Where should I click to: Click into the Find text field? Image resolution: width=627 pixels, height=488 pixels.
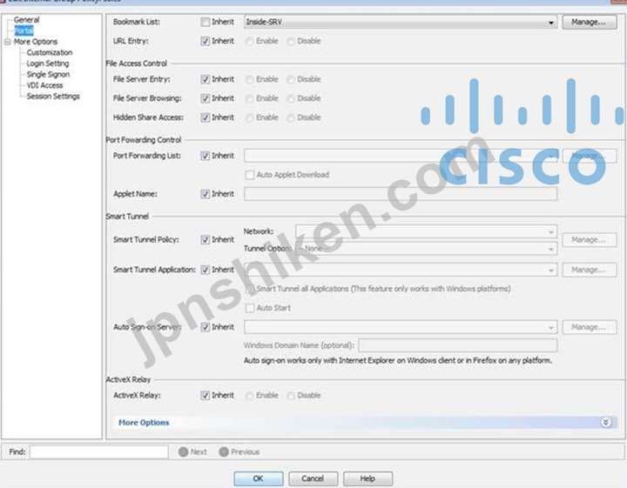click(98, 452)
